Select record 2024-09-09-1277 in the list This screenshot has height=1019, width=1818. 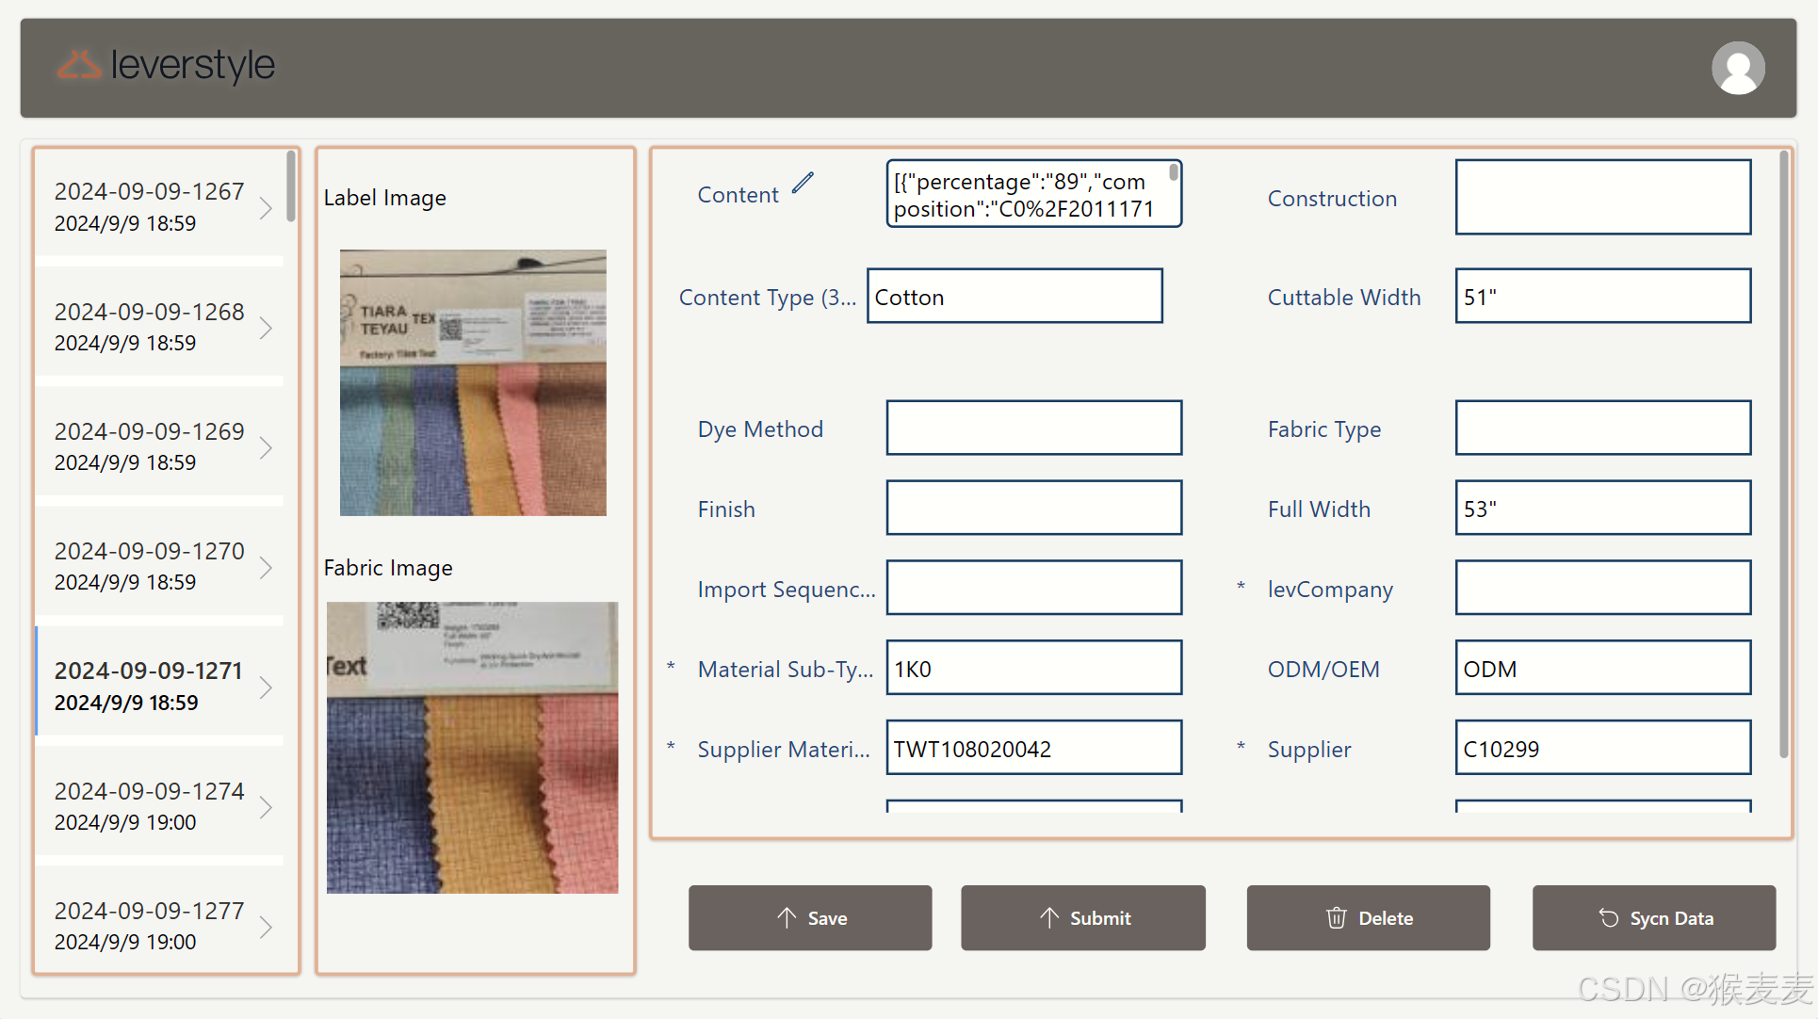point(149,925)
